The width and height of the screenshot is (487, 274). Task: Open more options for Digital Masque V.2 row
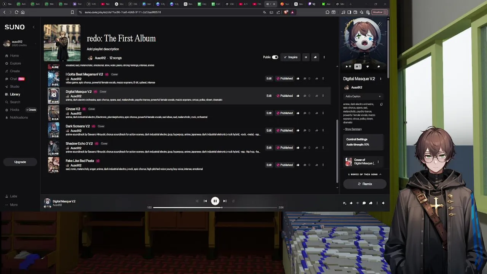(x=323, y=96)
